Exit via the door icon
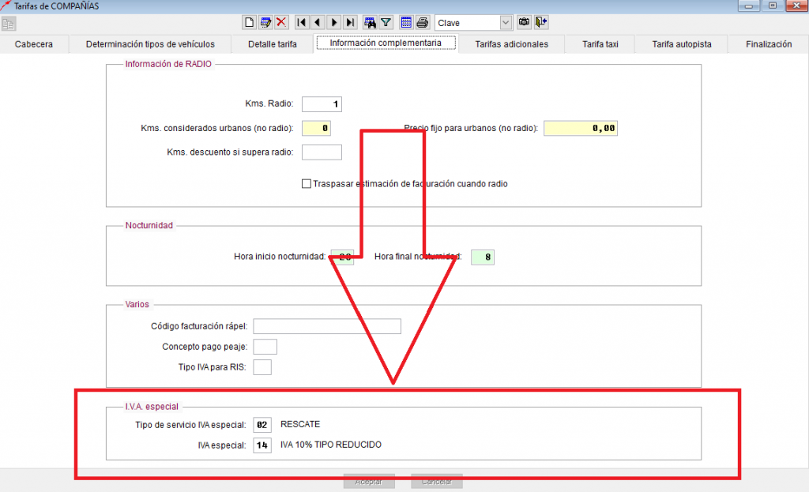This screenshot has width=809, height=492. 540,22
